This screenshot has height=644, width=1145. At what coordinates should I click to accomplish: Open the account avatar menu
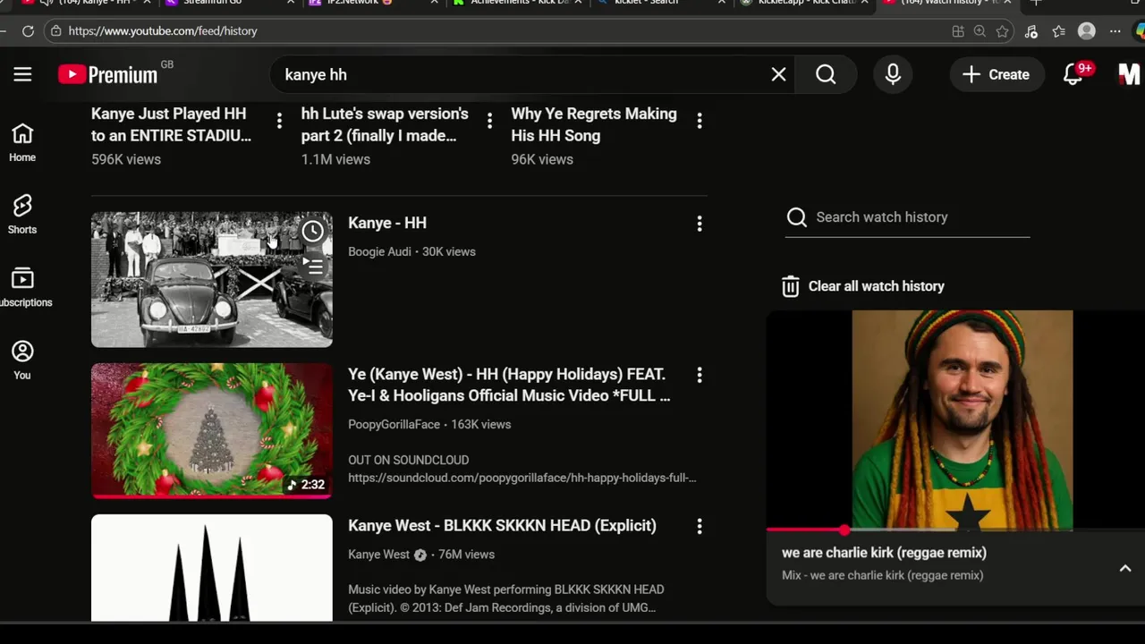point(1130,75)
